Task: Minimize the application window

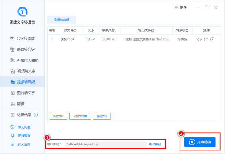Action: [197, 7]
